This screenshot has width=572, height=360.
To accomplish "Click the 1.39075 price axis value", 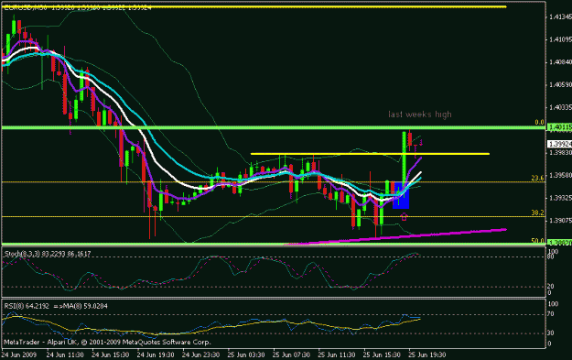I will tap(560, 221).
